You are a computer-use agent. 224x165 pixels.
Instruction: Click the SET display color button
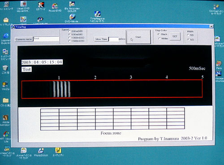pos(175,36)
